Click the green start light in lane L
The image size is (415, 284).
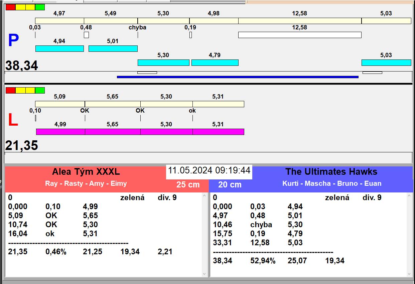pos(40,90)
